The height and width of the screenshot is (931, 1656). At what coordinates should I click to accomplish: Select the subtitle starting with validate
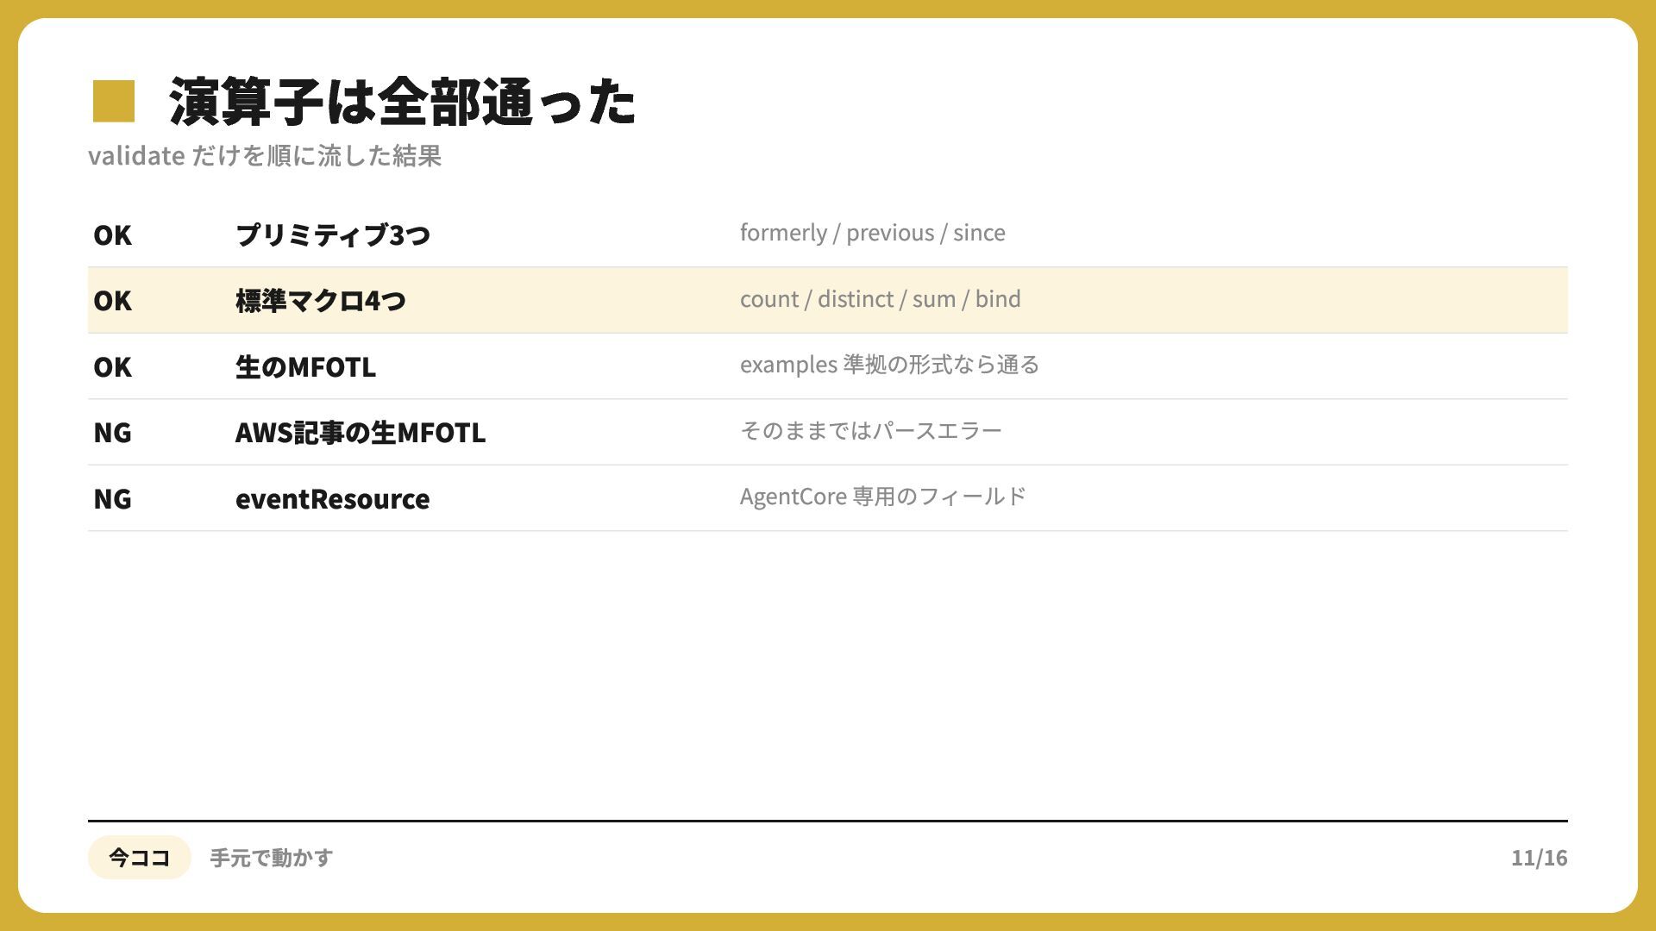[x=265, y=156]
